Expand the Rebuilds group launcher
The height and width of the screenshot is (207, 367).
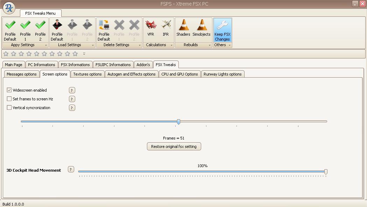point(210,45)
